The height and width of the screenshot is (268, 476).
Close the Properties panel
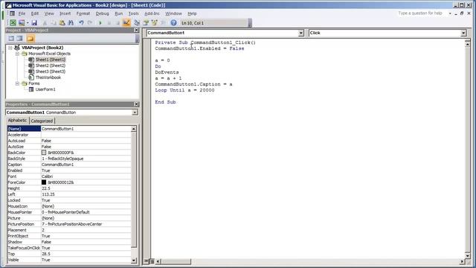tap(136, 104)
